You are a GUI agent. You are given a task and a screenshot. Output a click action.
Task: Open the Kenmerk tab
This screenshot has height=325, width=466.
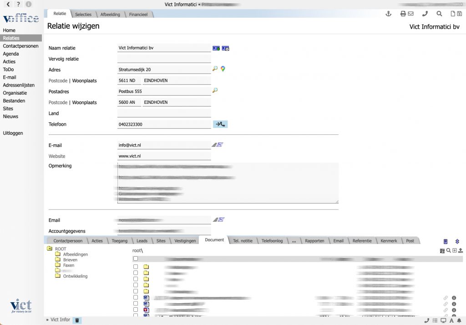point(389,241)
